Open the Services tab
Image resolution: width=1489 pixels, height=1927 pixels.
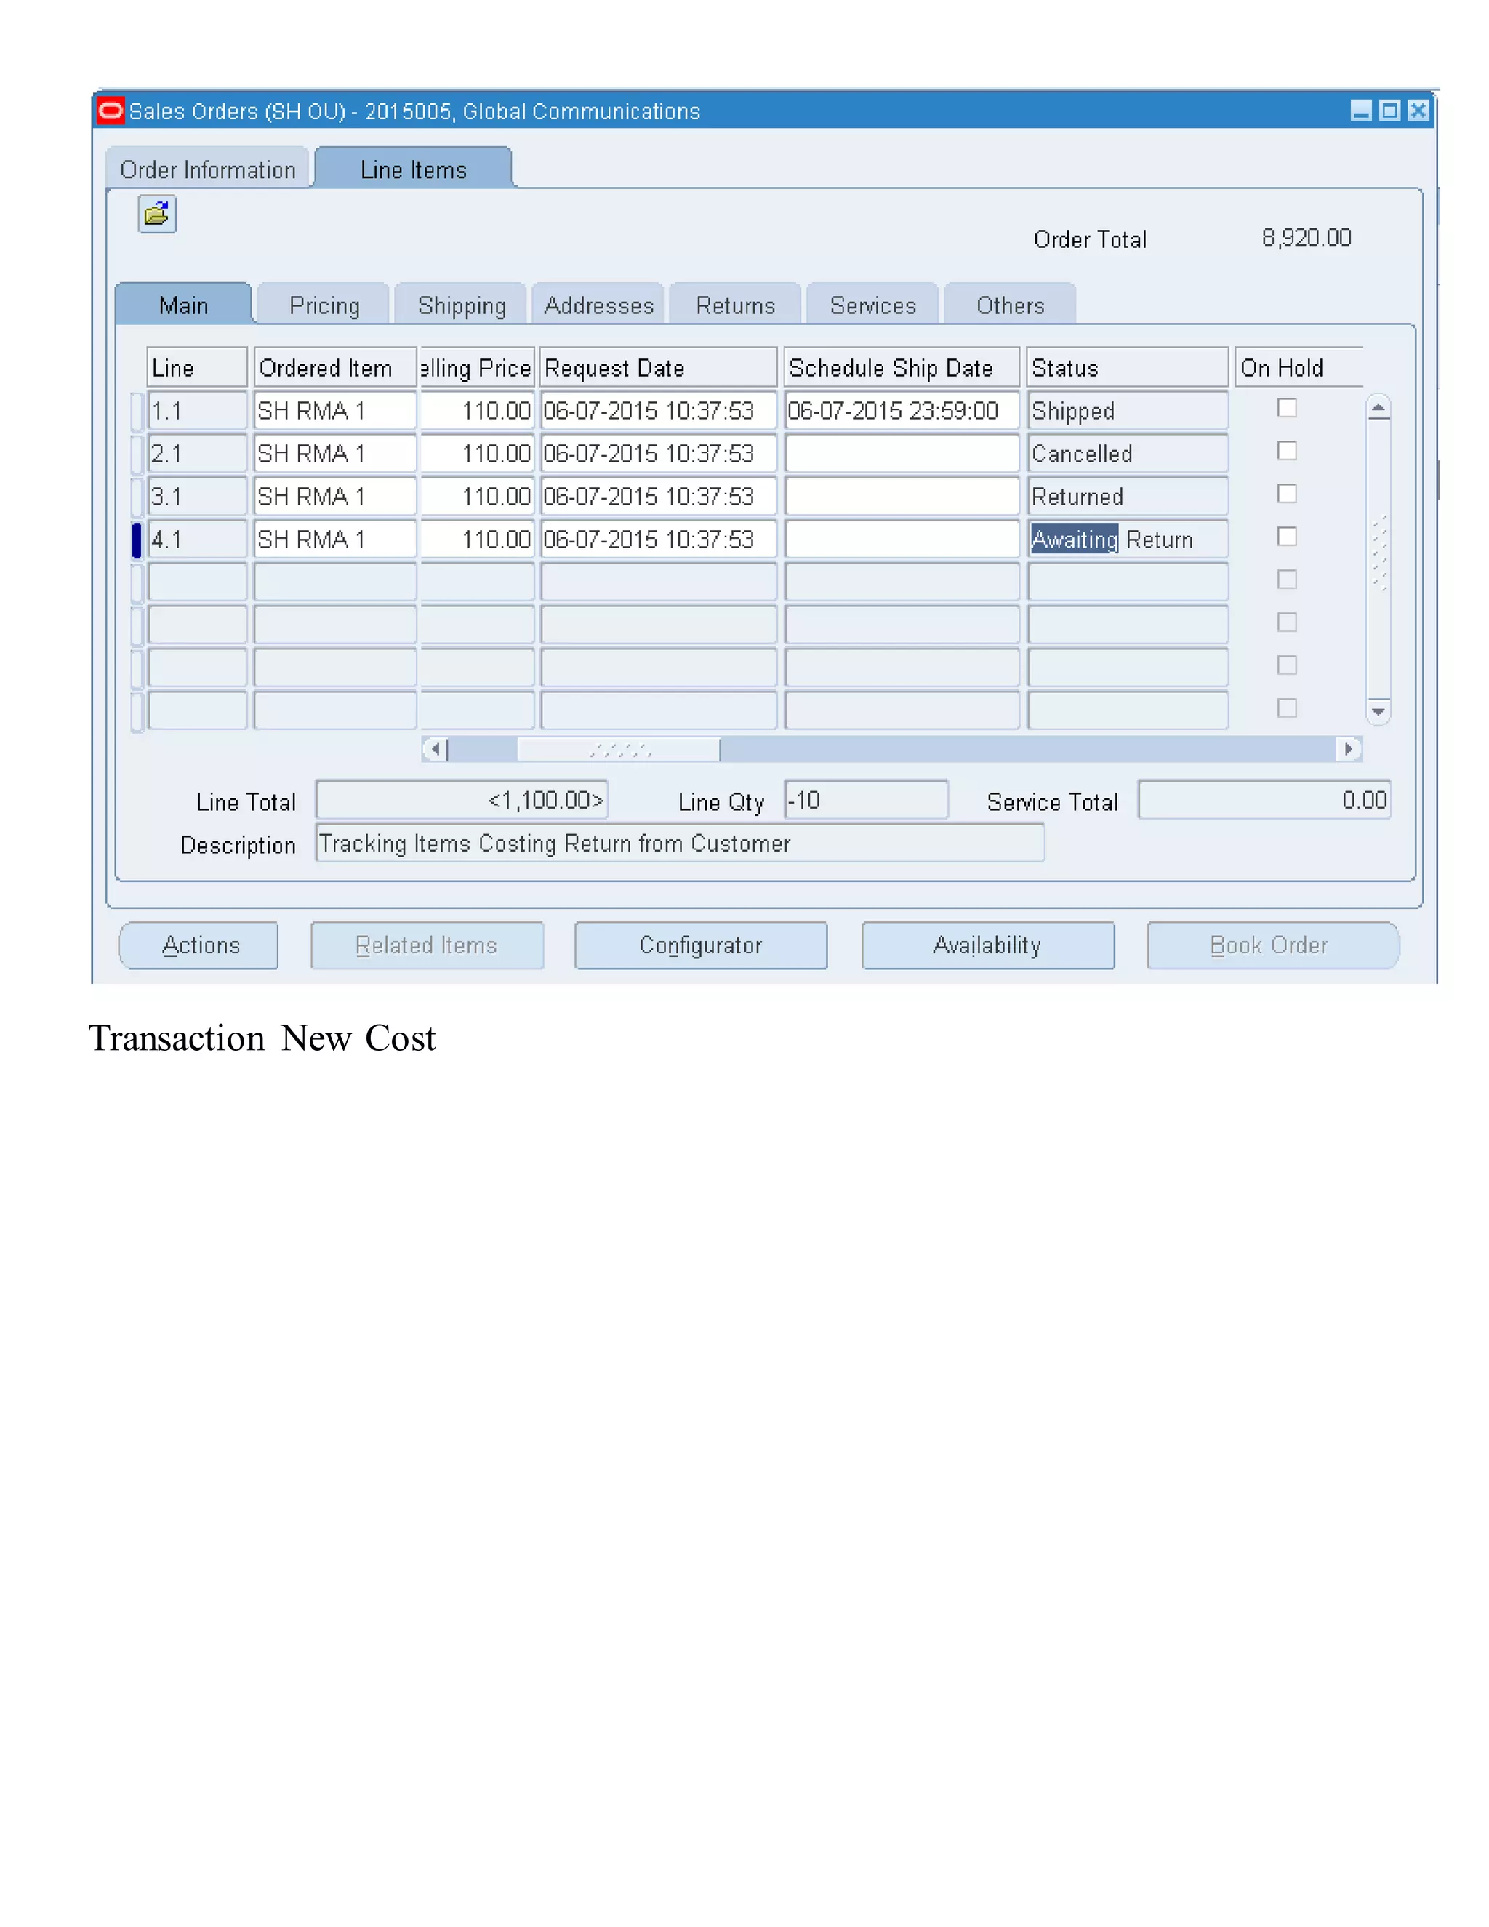tap(873, 305)
